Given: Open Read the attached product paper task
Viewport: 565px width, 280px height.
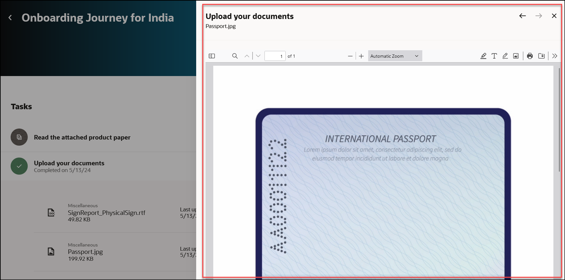Looking at the screenshot, I should coord(82,138).
